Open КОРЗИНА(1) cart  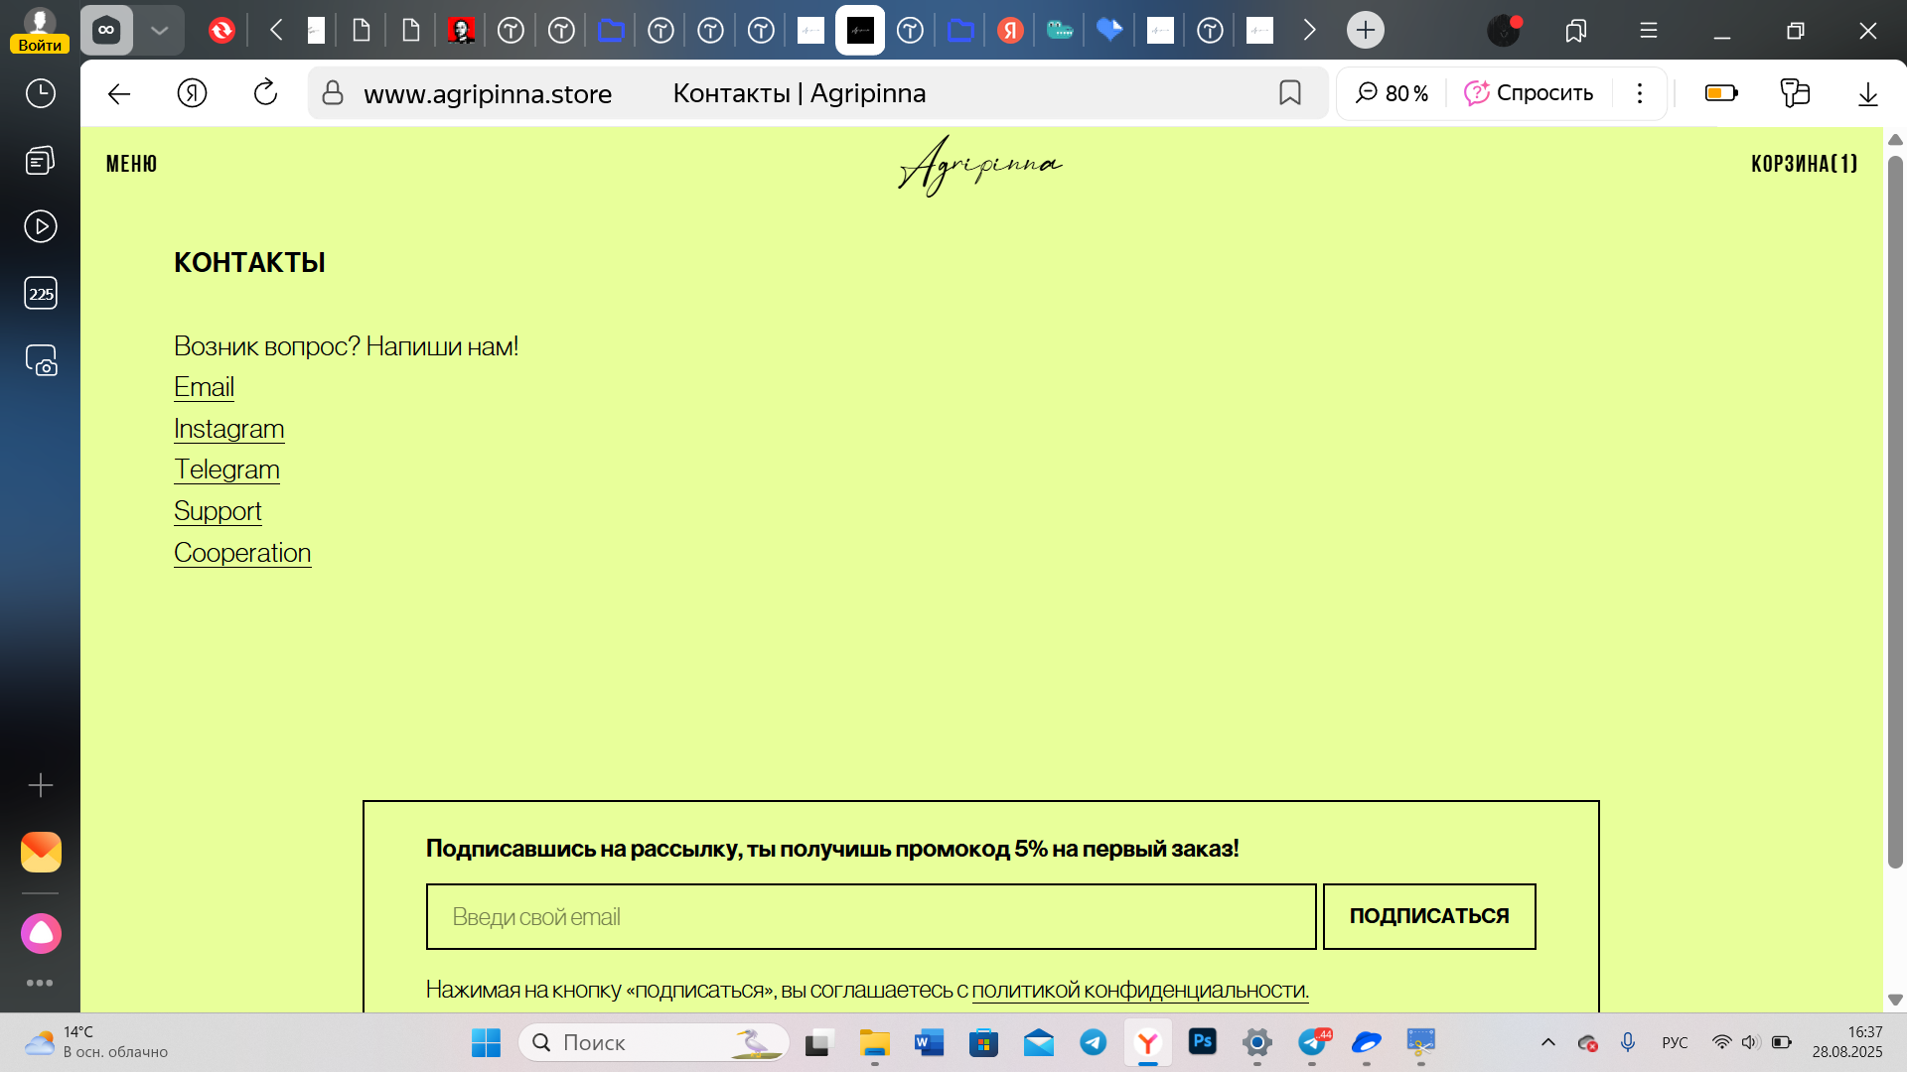click(1804, 164)
